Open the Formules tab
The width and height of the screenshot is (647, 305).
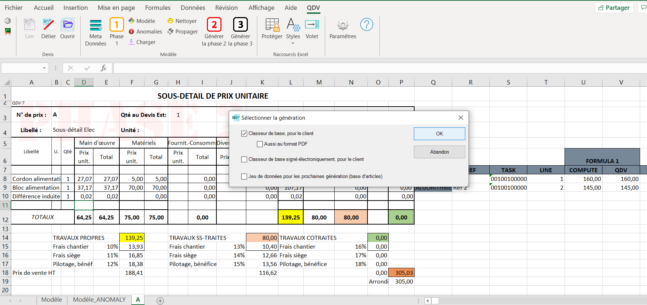(x=158, y=8)
